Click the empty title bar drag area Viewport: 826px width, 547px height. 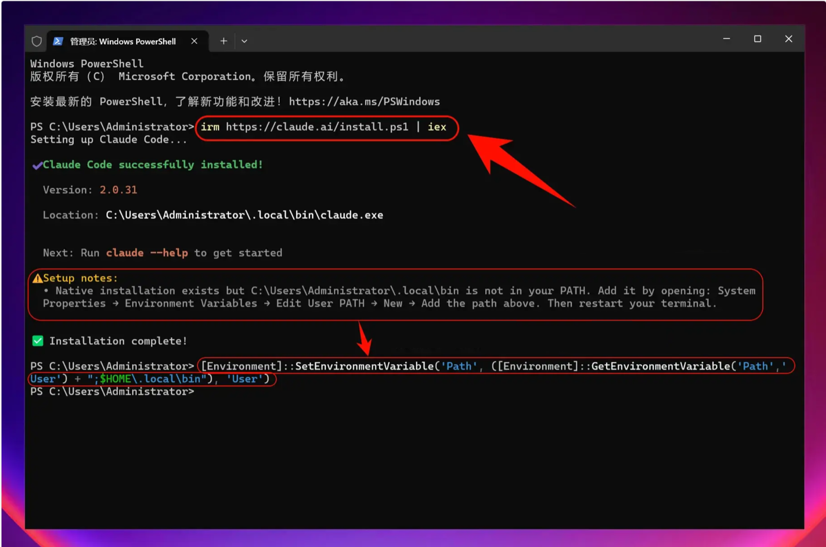(480, 40)
